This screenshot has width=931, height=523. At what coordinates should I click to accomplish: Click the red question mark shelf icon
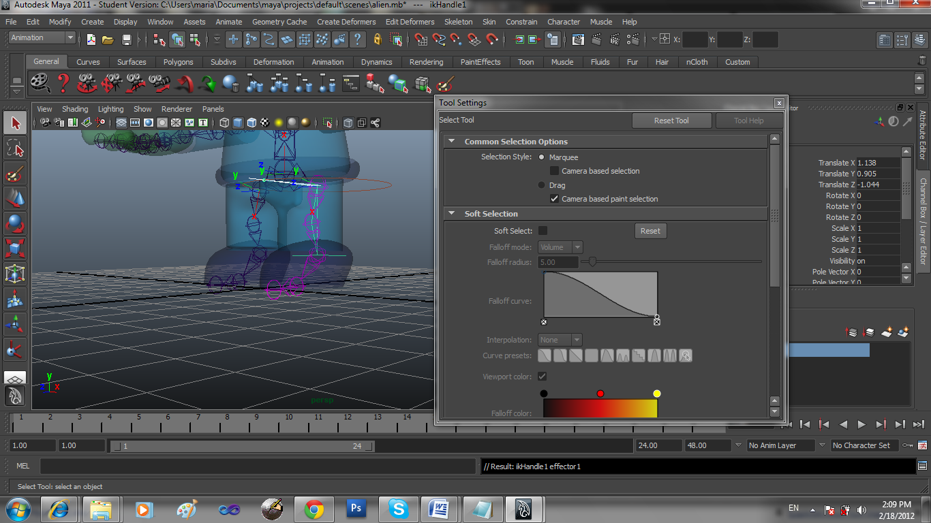tap(63, 84)
